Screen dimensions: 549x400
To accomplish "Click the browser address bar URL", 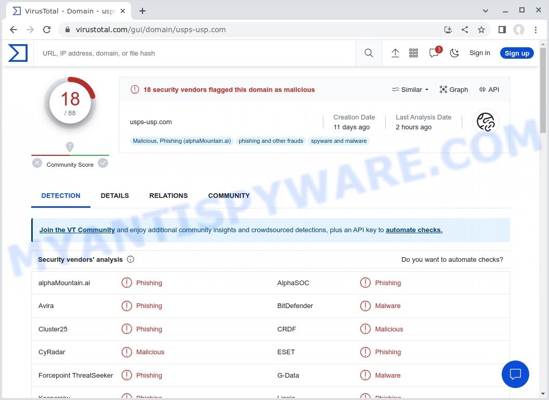I will tap(151, 30).
